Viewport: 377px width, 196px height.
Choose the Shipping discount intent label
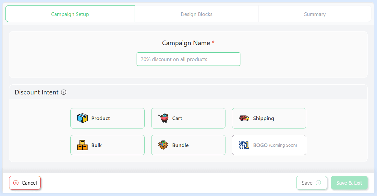point(263,118)
